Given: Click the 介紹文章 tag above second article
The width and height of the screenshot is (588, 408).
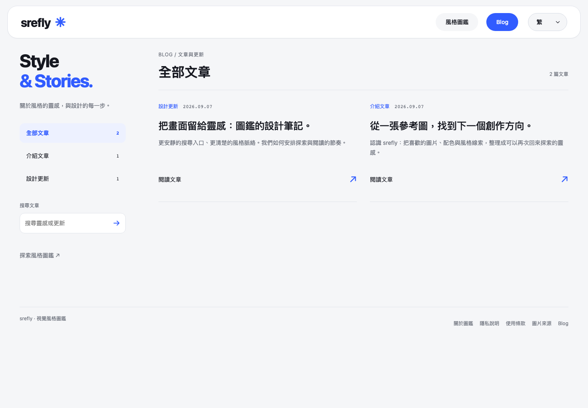Looking at the screenshot, I should pyautogui.click(x=380, y=106).
